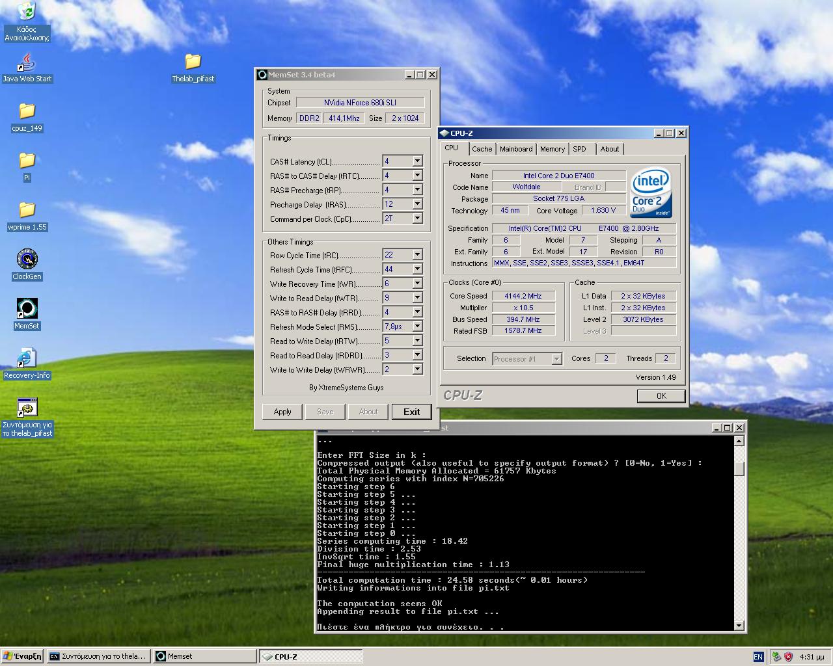Open RAS# to RAS# Delay (tRRD) dropdown
The width and height of the screenshot is (833, 666).
[x=417, y=312]
